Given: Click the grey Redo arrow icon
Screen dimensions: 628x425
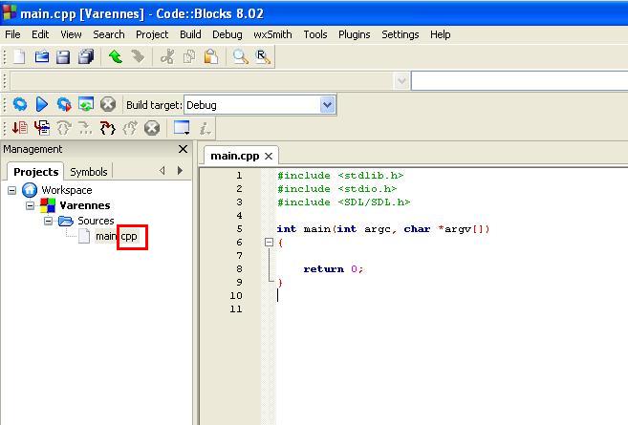Looking at the screenshot, I should pos(138,57).
